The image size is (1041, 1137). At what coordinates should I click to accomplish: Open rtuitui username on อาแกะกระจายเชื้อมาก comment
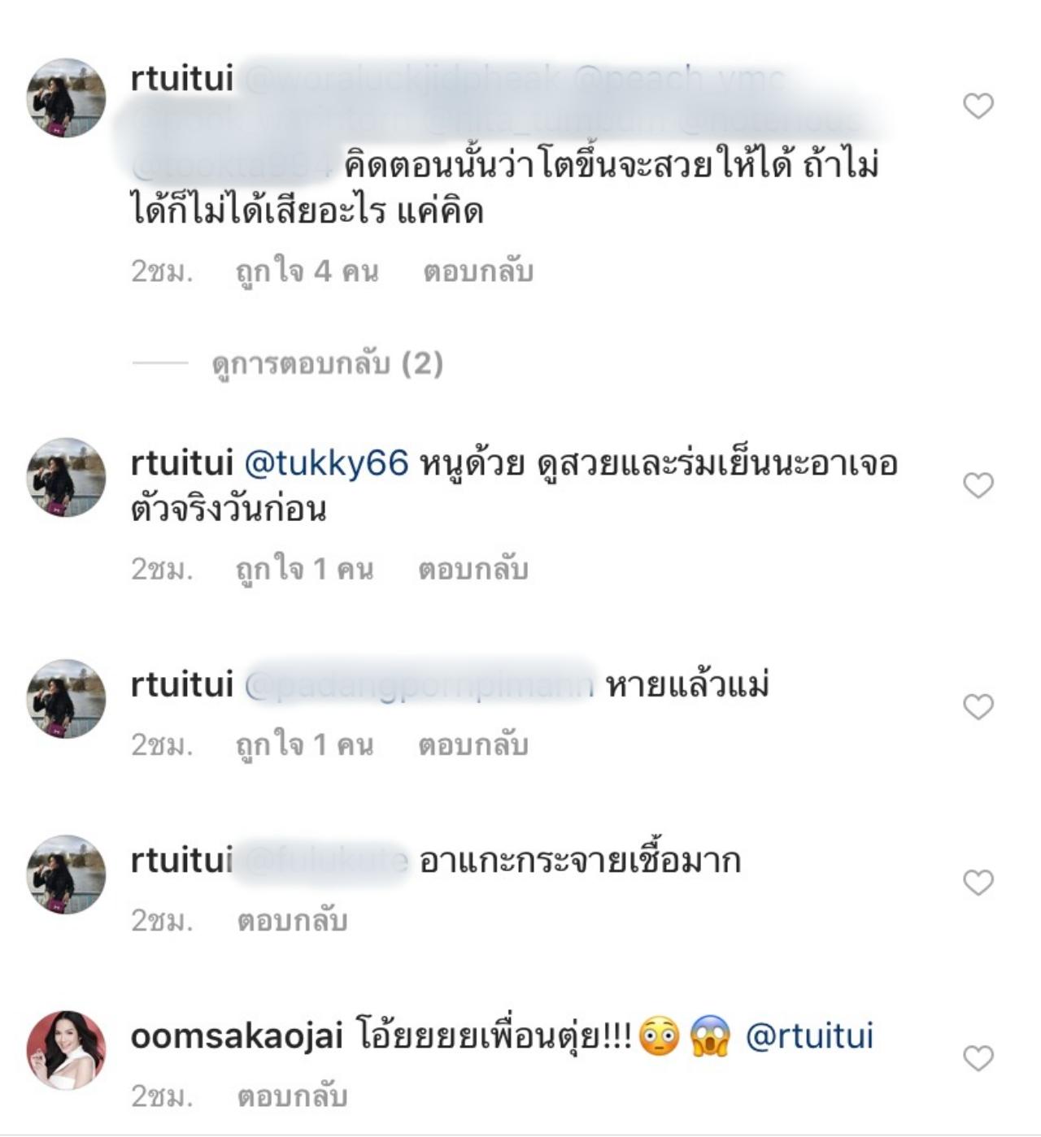[x=182, y=861]
